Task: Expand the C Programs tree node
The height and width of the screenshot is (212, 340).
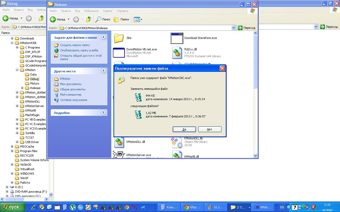Action: coord(17,47)
